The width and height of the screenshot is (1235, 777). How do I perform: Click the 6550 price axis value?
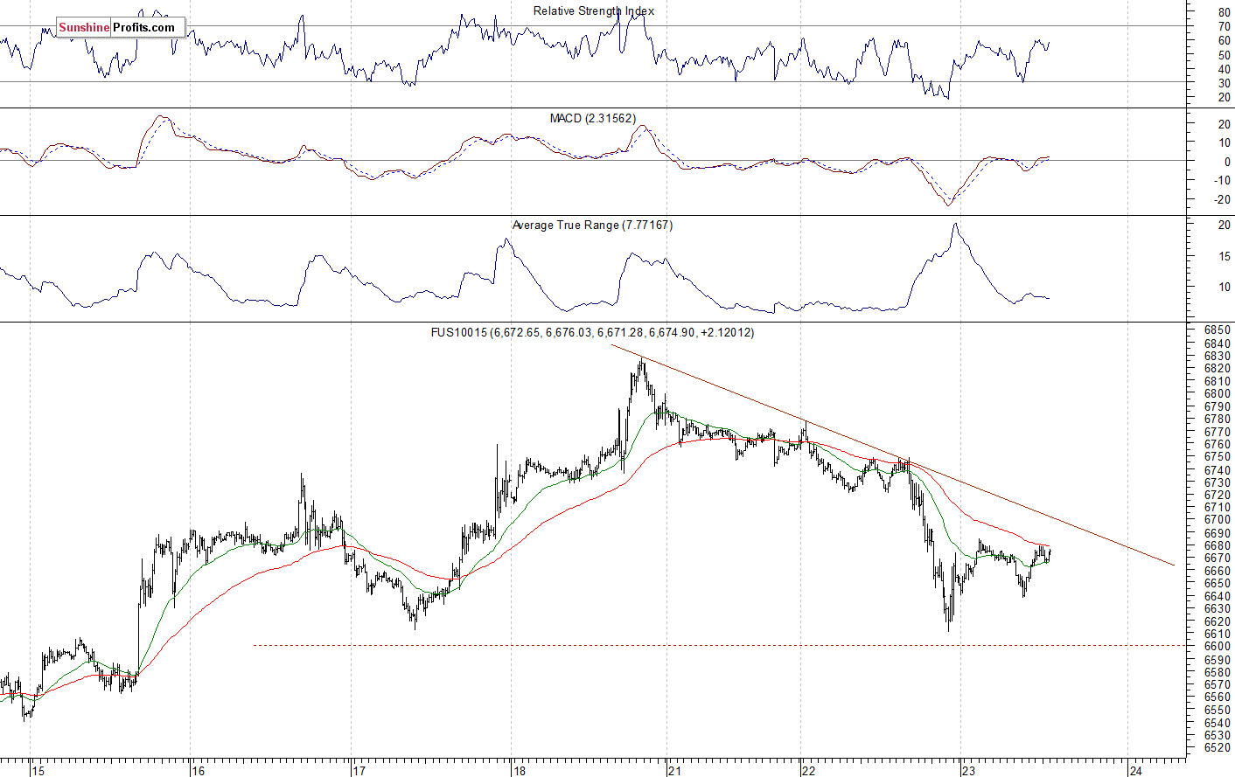coord(1217,710)
